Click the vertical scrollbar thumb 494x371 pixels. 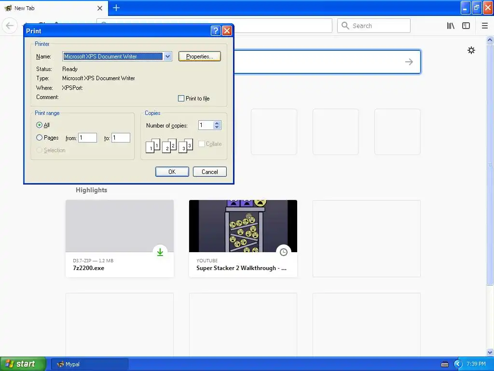coord(490,164)
